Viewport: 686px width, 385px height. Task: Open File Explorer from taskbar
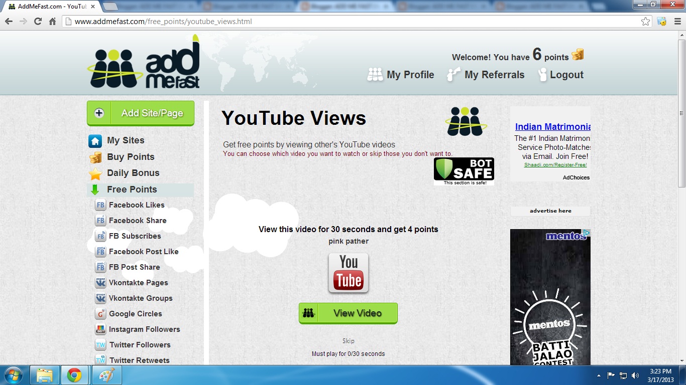(x=45, y=375)
